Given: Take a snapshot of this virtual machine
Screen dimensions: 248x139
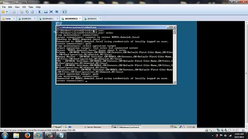Looking at the screenshot, I should pyautogui.click(x=22, y=12).
